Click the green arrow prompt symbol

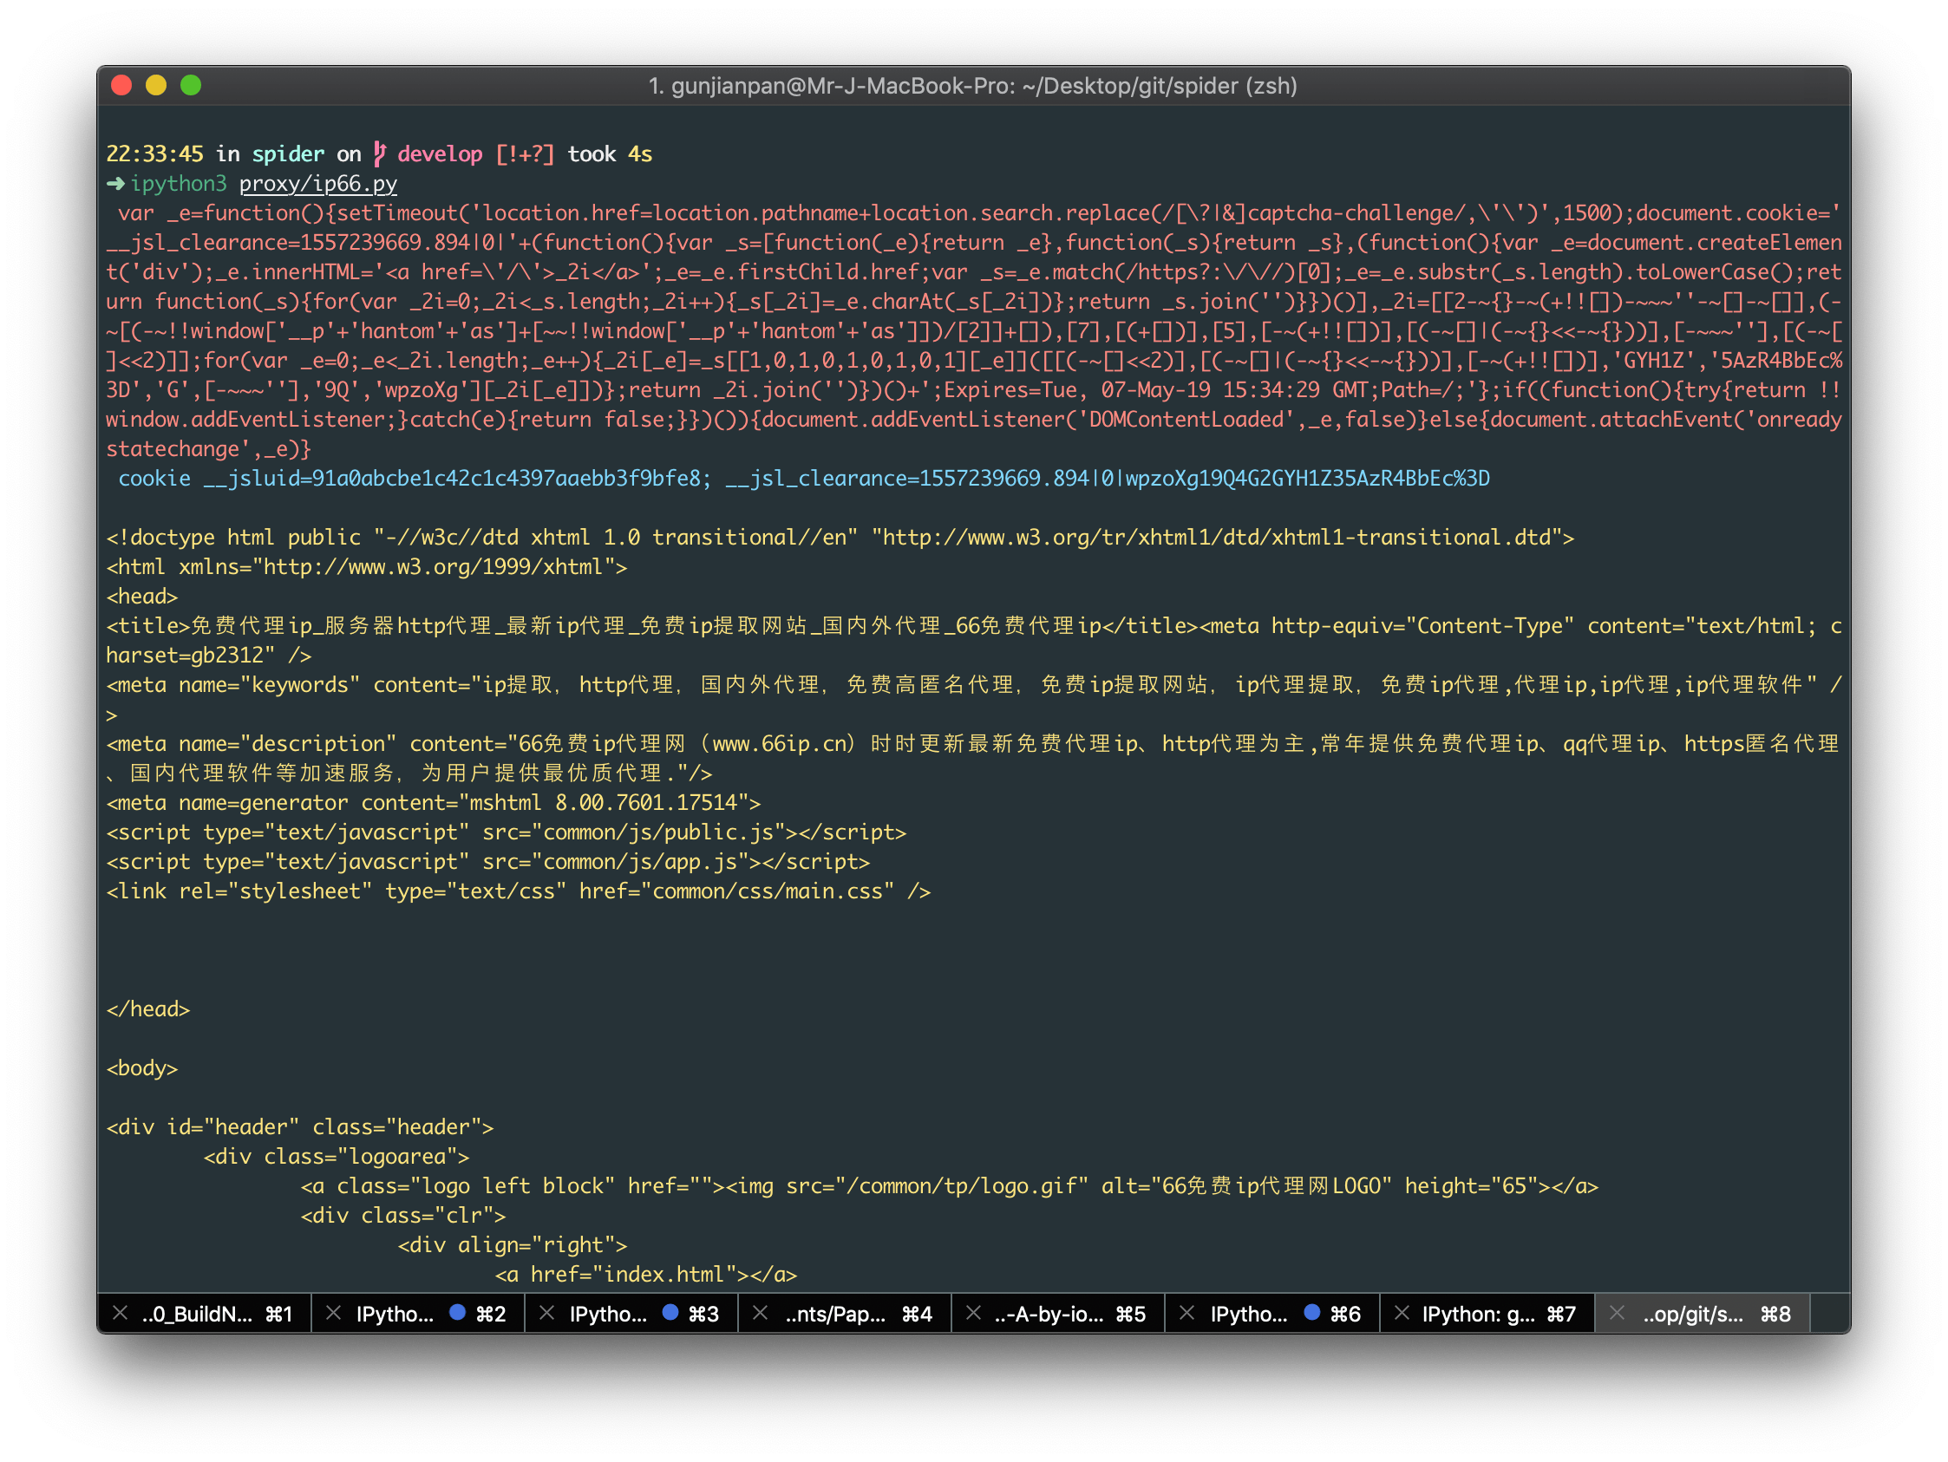point(115,183)
